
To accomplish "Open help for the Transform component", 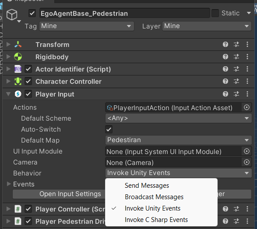I will 225,44.
